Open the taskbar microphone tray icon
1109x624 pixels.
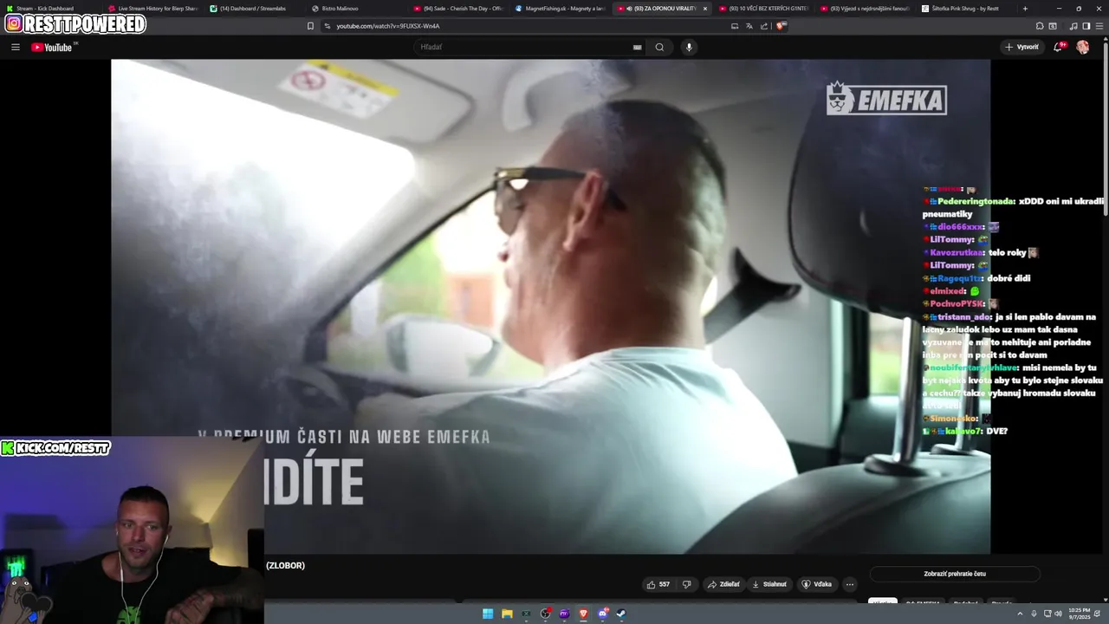click(1034, 614)
